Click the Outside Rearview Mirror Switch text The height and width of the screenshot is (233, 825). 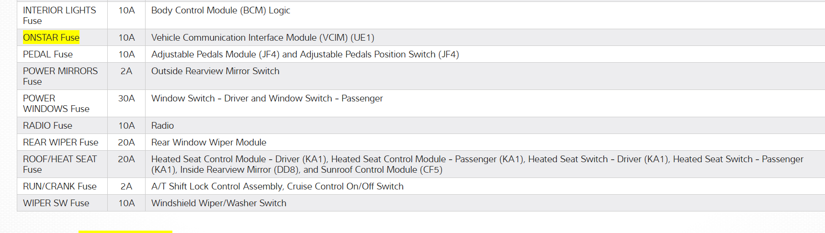point(215,71)
